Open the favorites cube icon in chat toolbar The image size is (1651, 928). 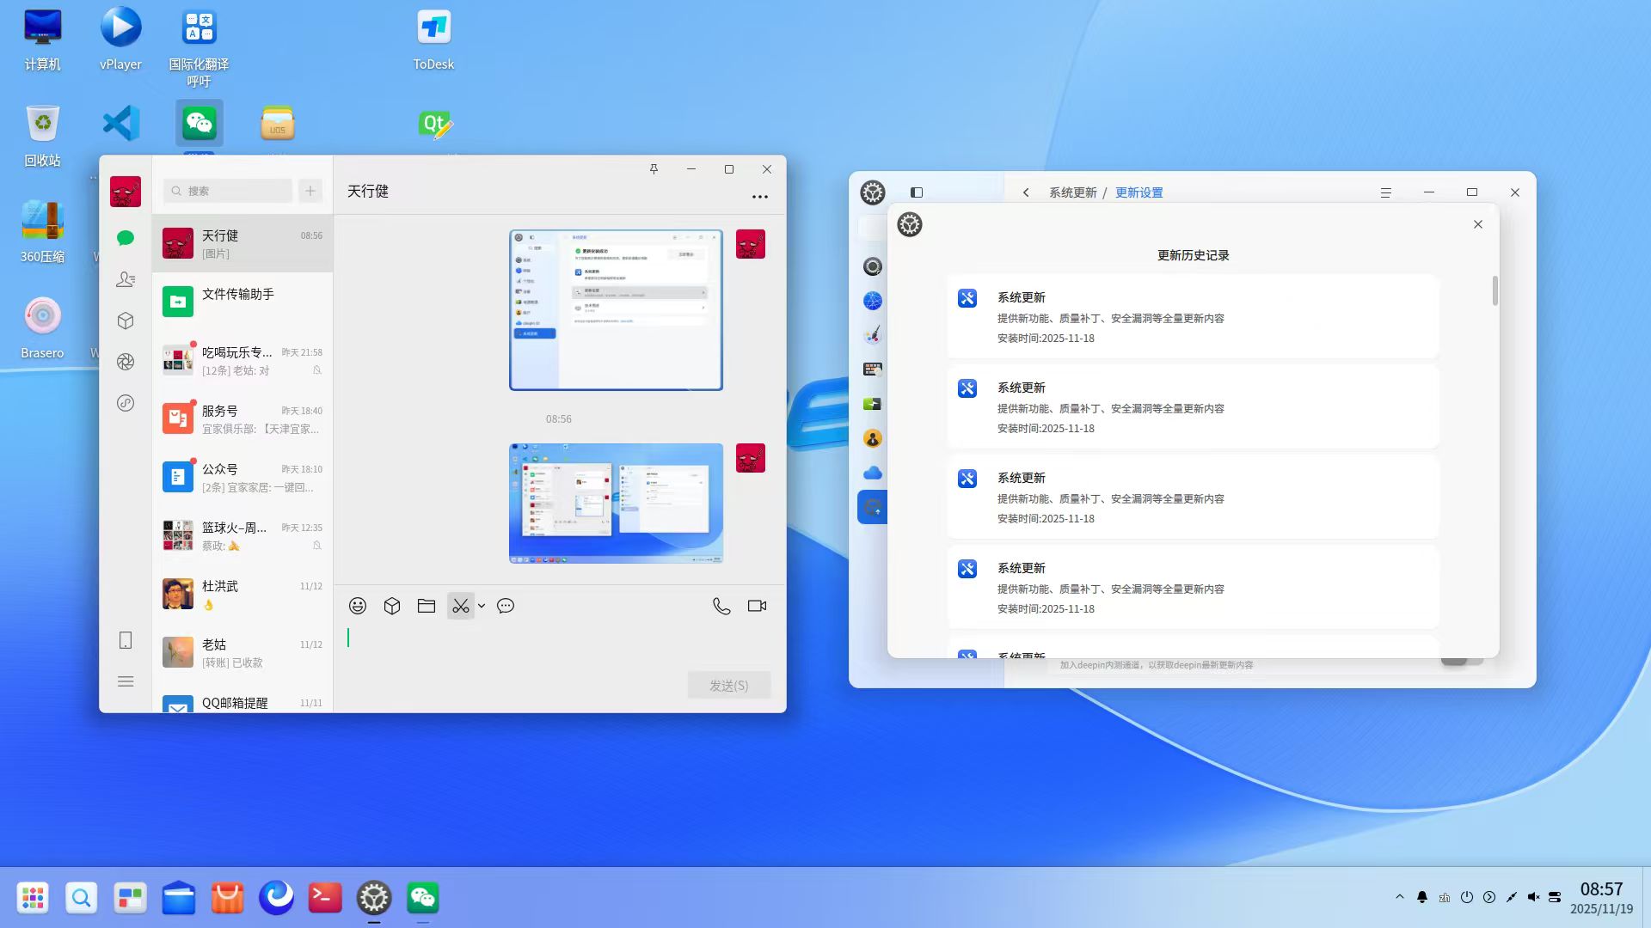[392, 606]
